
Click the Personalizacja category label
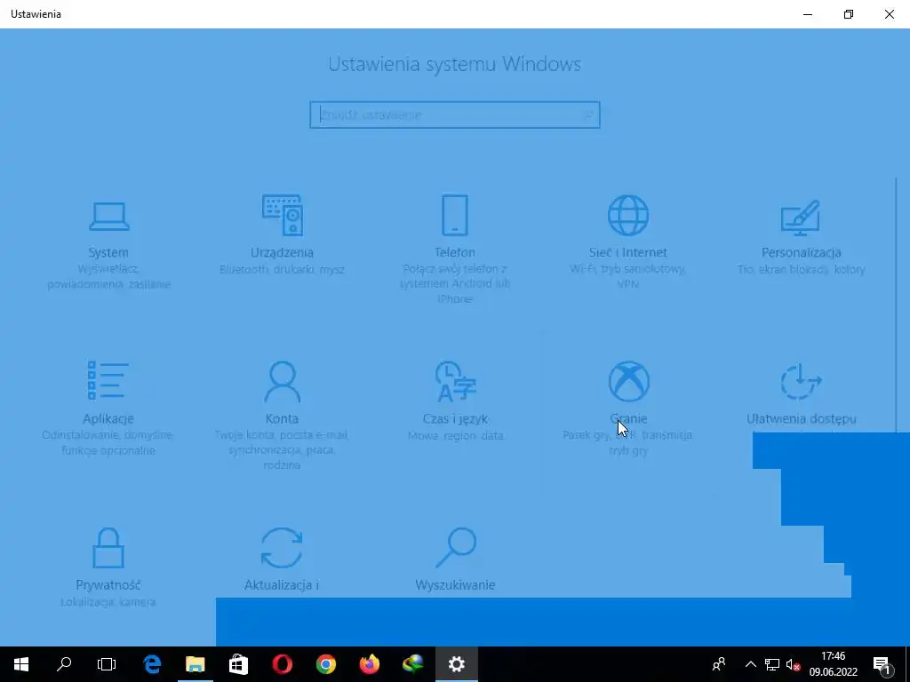click(801, 252)
